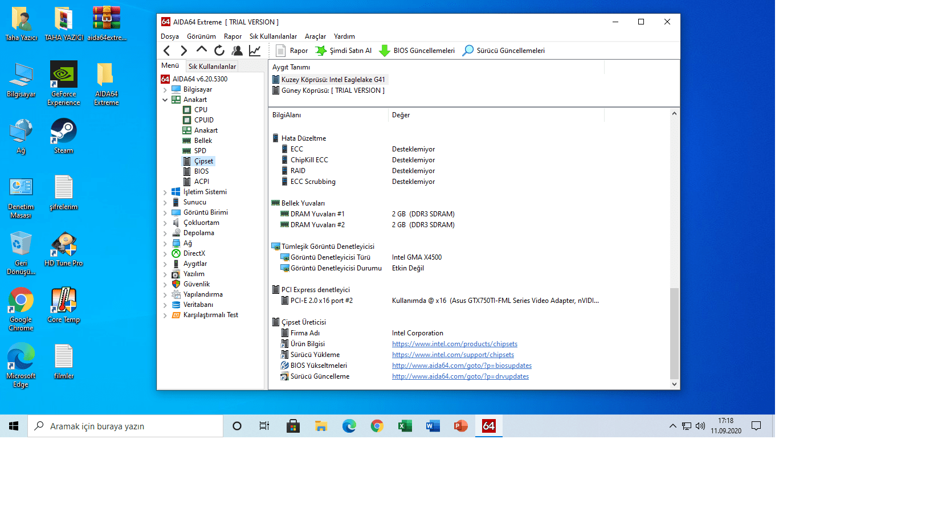930x517 pixels.
Task: Open the aida64 drvupdates link
Action: (x=460, y=376)
